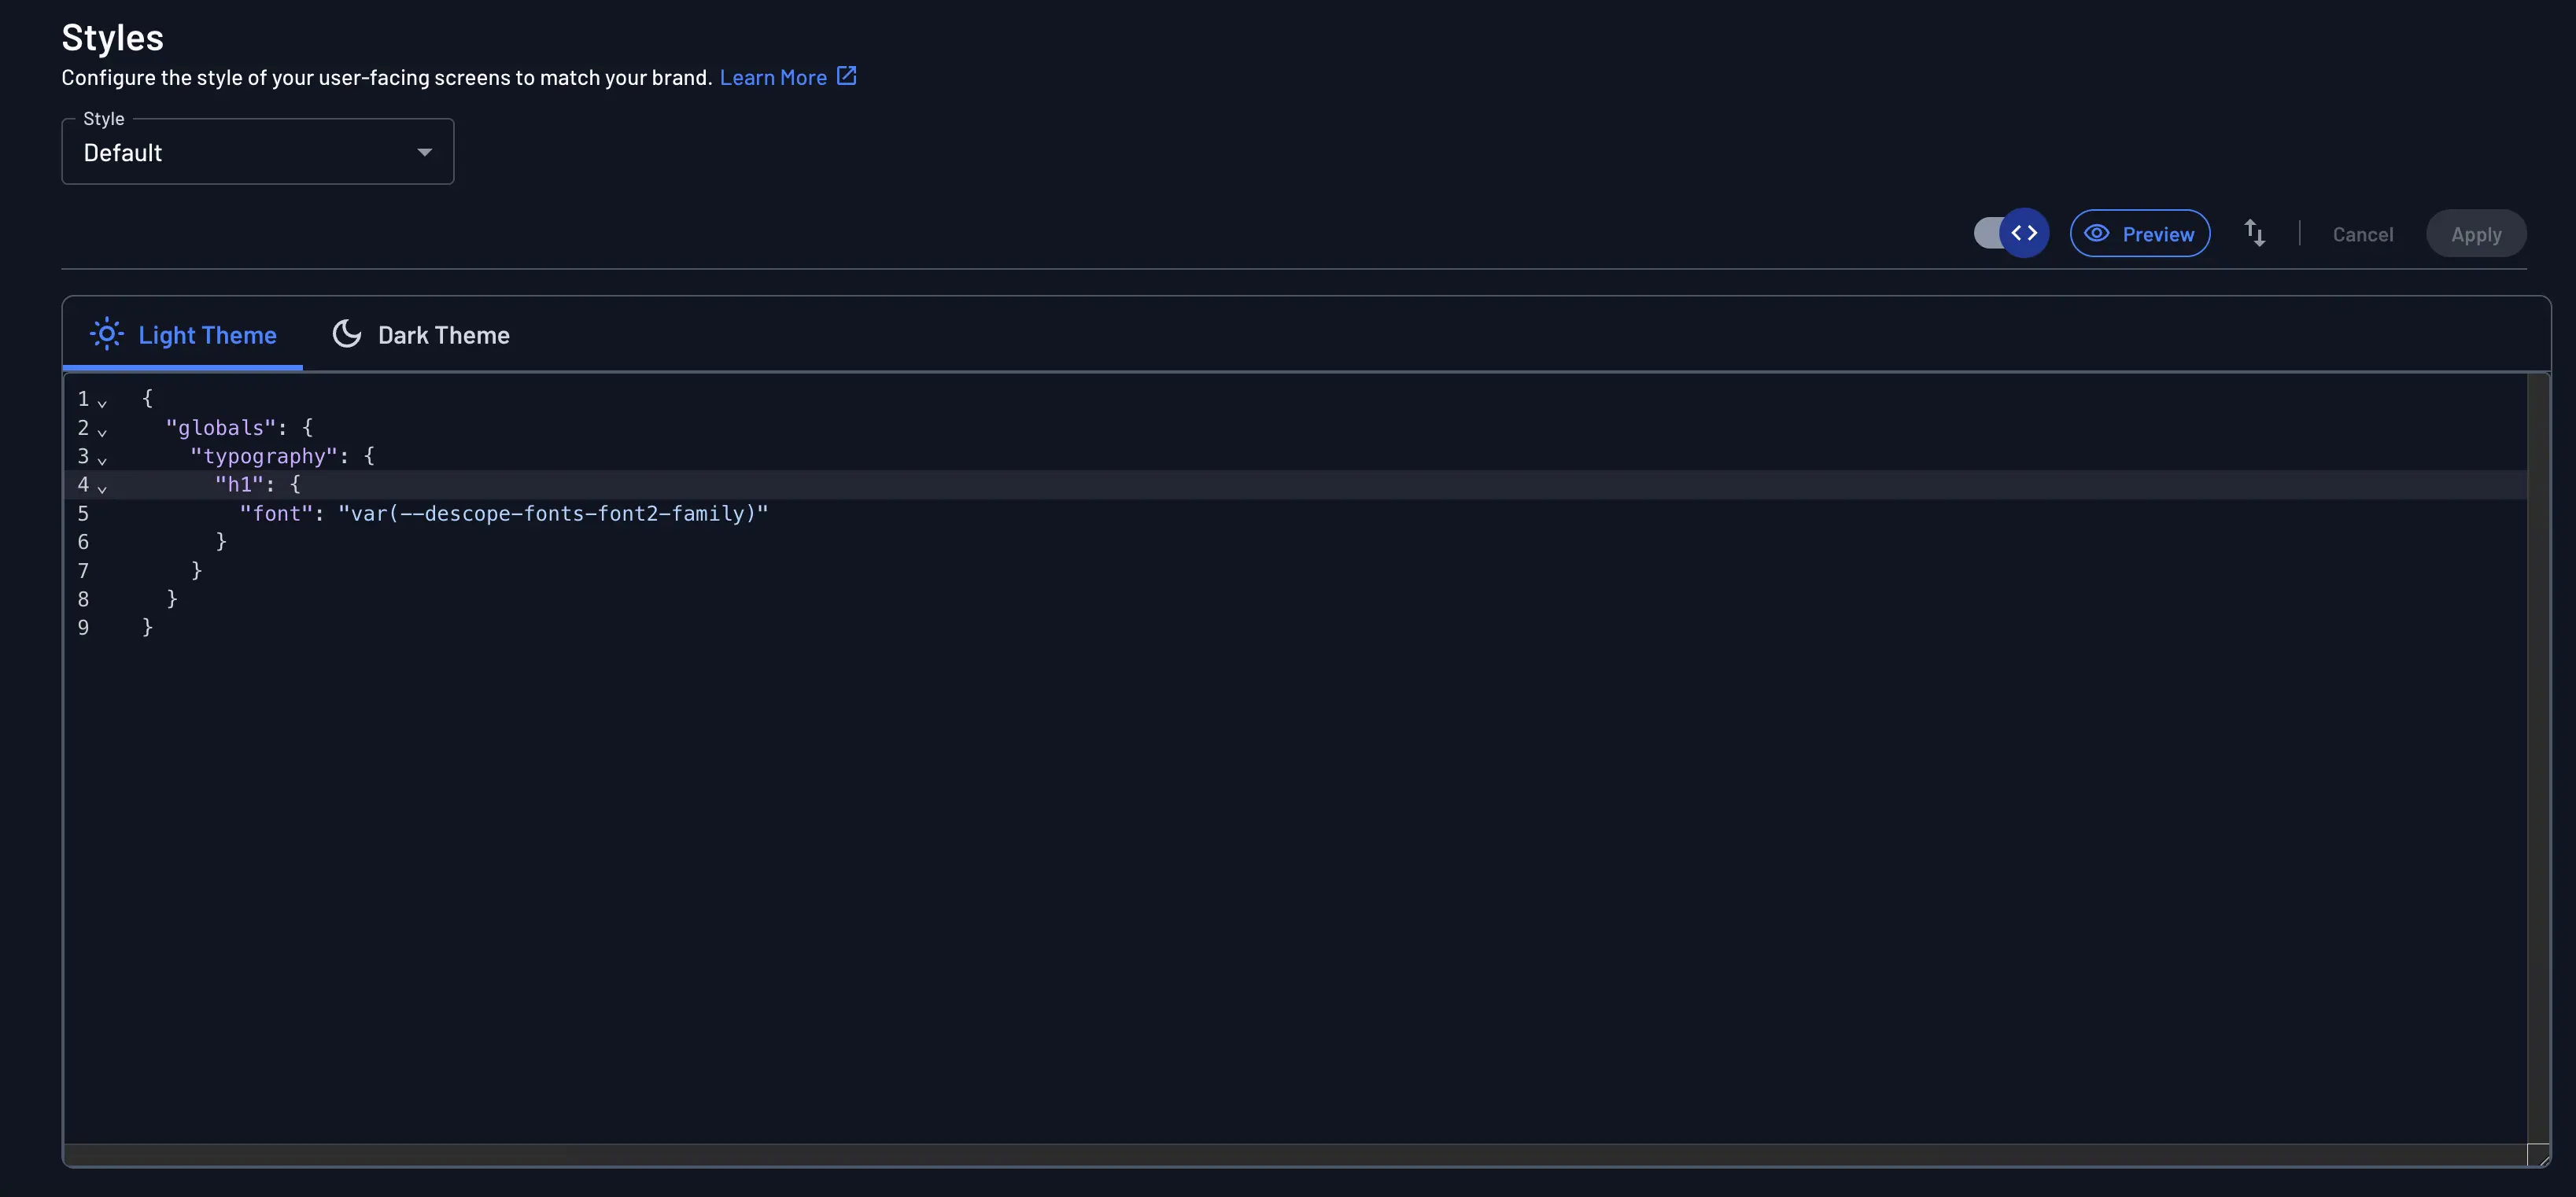Click the angle-brackets code editor icon
This screenshot has height=1197, width=2576.
(2026, 232)
